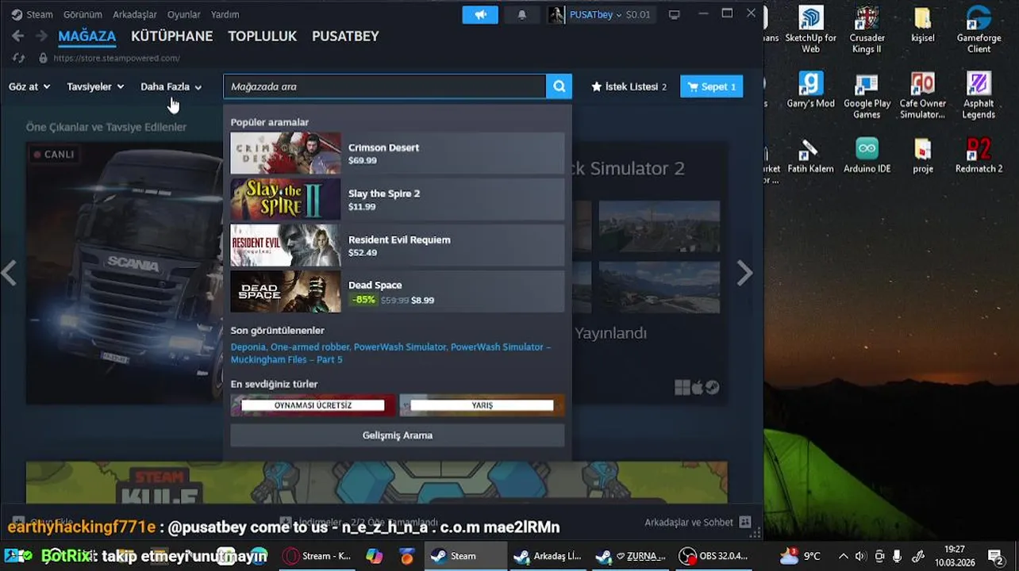The height and width of the screenshot is (571, 1019).
Task: Open the PUSATBEY profile tab
Action: coord(345,36)
